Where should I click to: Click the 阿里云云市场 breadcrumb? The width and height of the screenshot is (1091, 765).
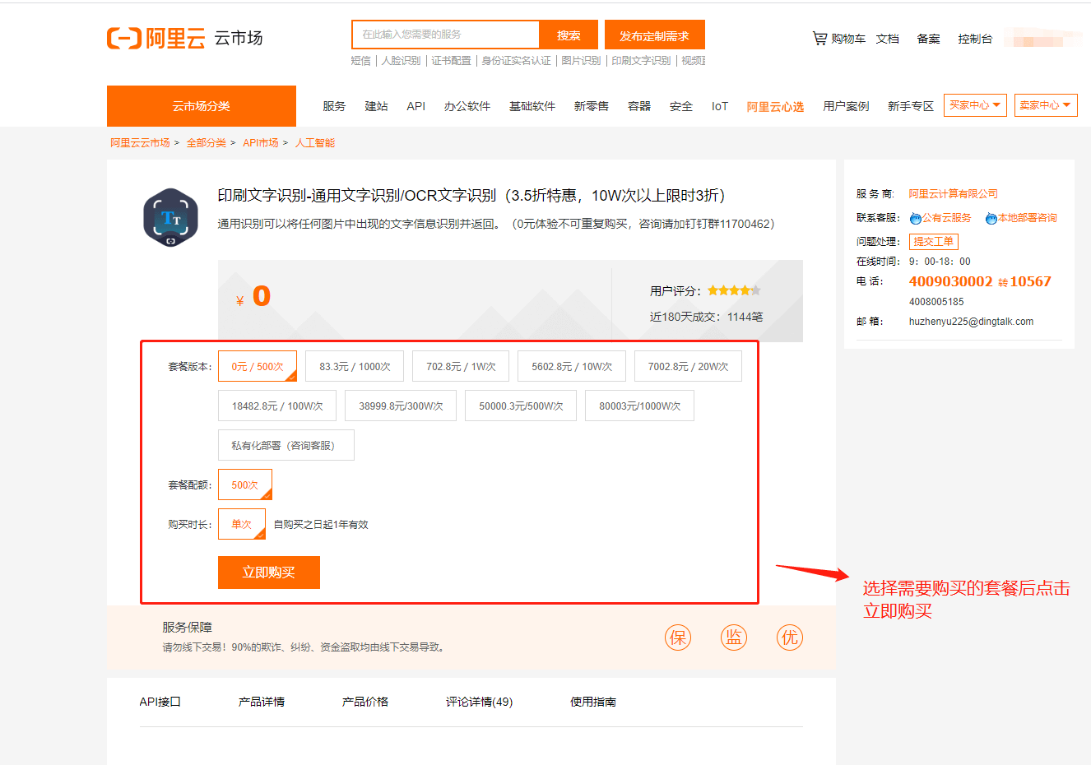tap(140, 142)
